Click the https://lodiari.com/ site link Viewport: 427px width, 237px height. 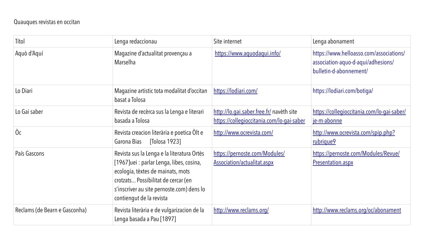[236, 91]
